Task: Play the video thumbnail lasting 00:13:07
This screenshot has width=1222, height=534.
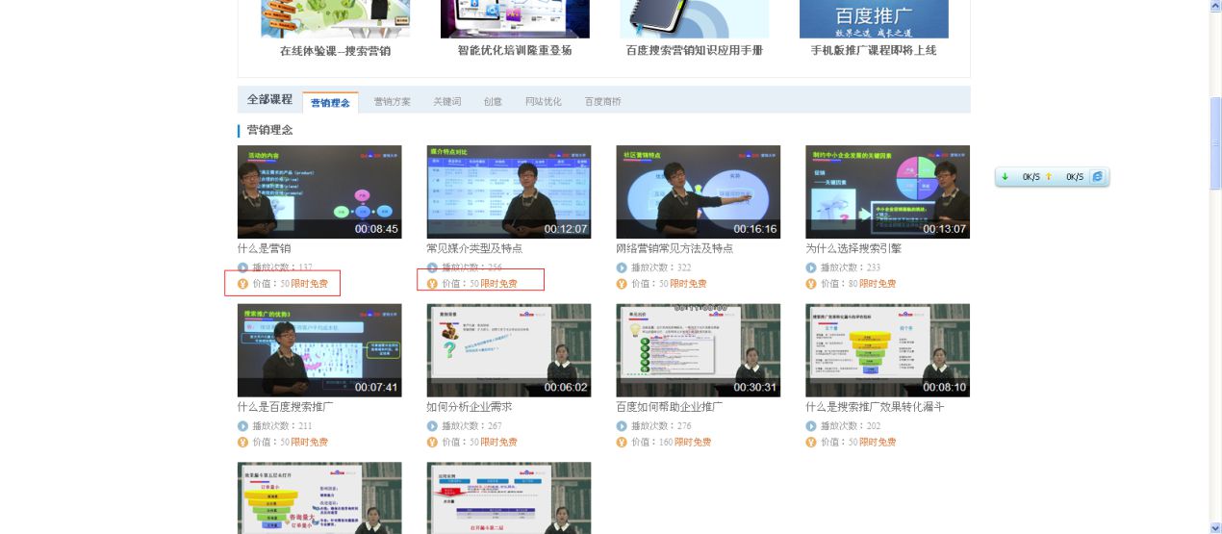Action: [x=888, y=191]
